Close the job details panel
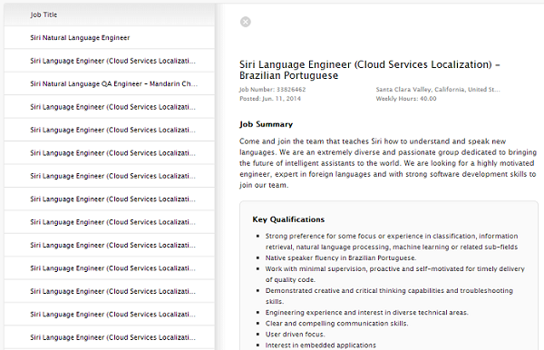The image size is (544, 350). click(246, 22)
